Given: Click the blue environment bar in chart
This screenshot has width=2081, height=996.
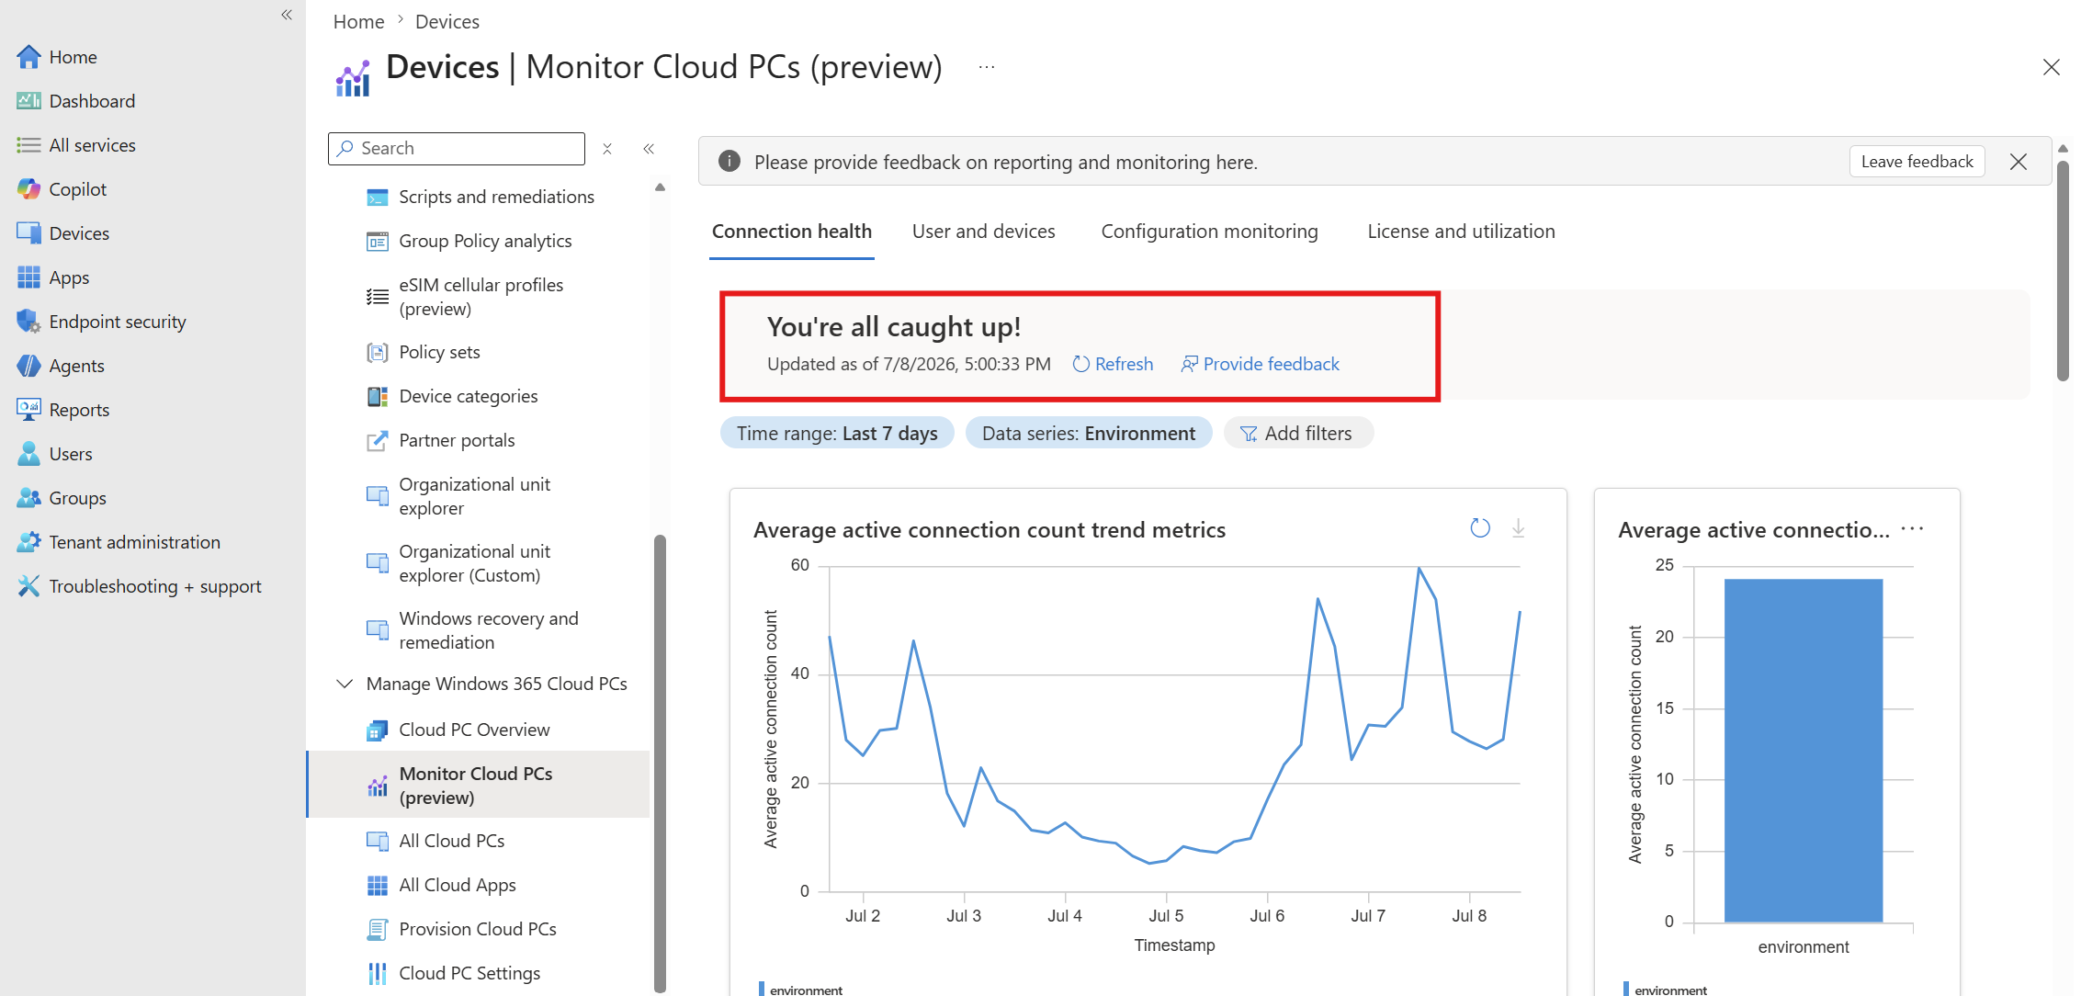Looking at the screenshot, I should tap(1804, 750).
